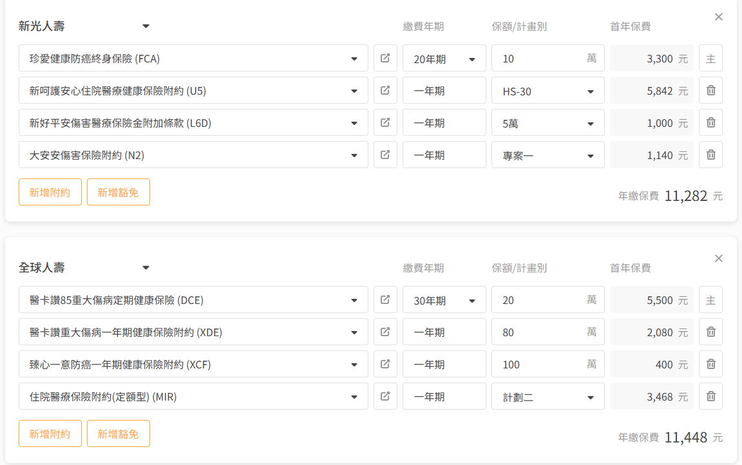Open the 20年期 payment term dropdown
Viewport: 742px width, 465px height.
pos(444,59)
